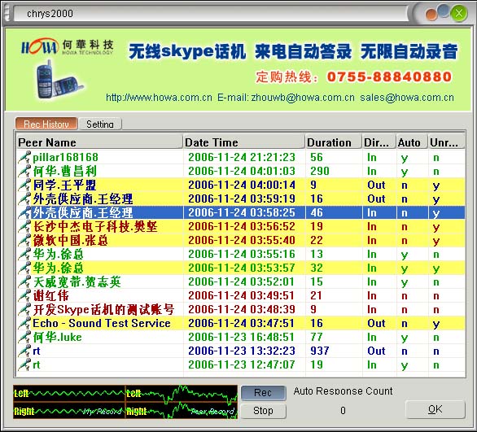The image size is (477, 432).
Task: Select the pillar168168 record
Action: coord(240,157)
